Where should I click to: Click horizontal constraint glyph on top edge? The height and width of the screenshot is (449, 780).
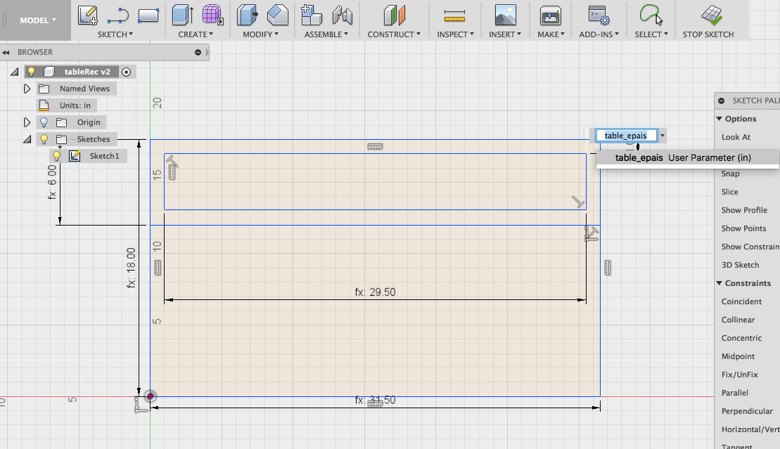click(x=375, y=147)
